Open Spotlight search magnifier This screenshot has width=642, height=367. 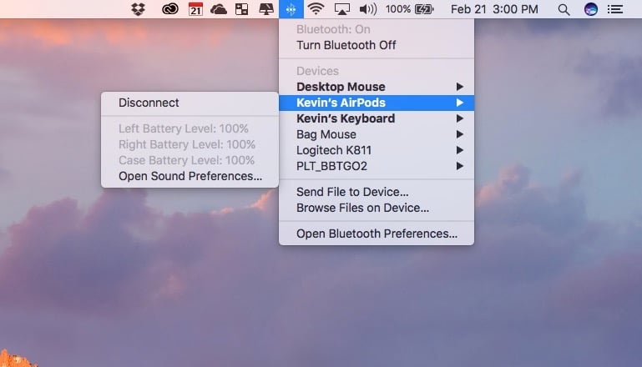click(564, 9)
